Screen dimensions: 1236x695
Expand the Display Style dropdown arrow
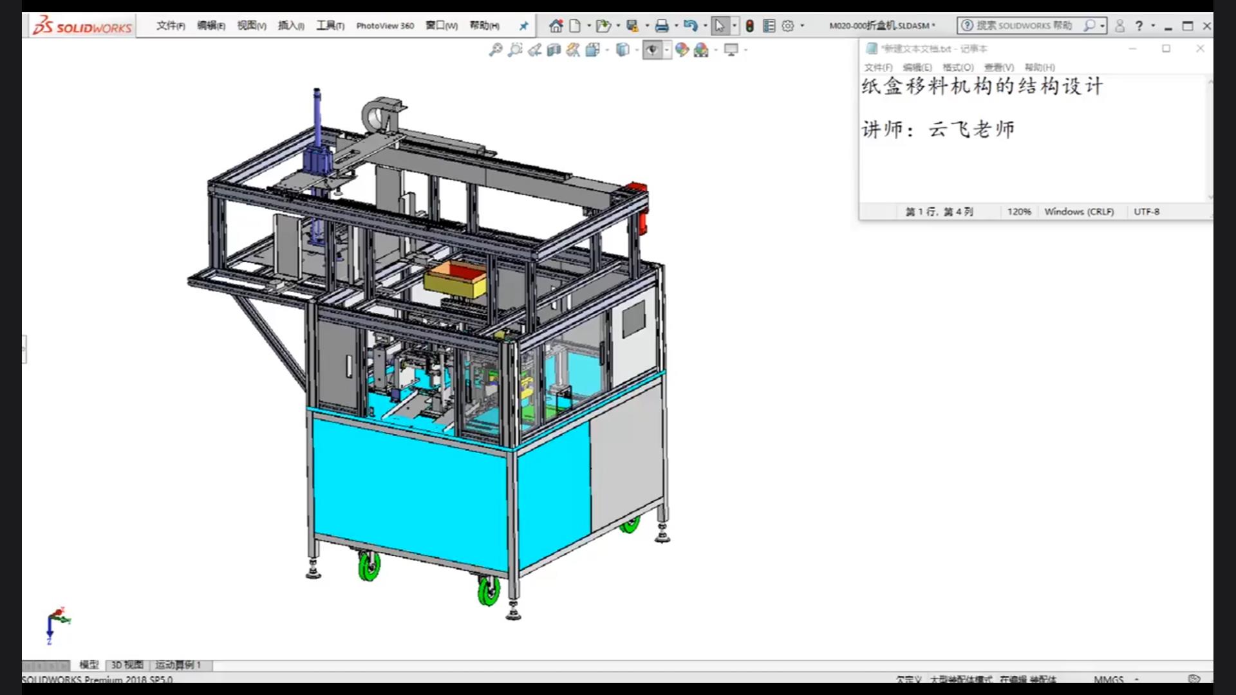pos(637,50)
